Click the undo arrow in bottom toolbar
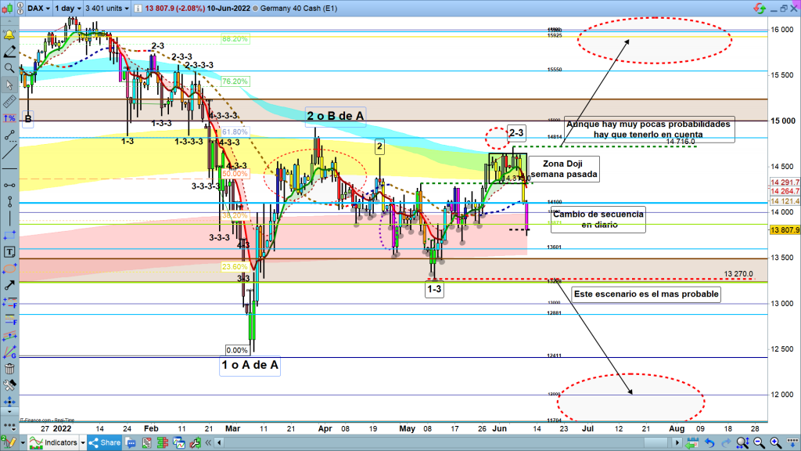Screen dimensions: 801x451 709,442
